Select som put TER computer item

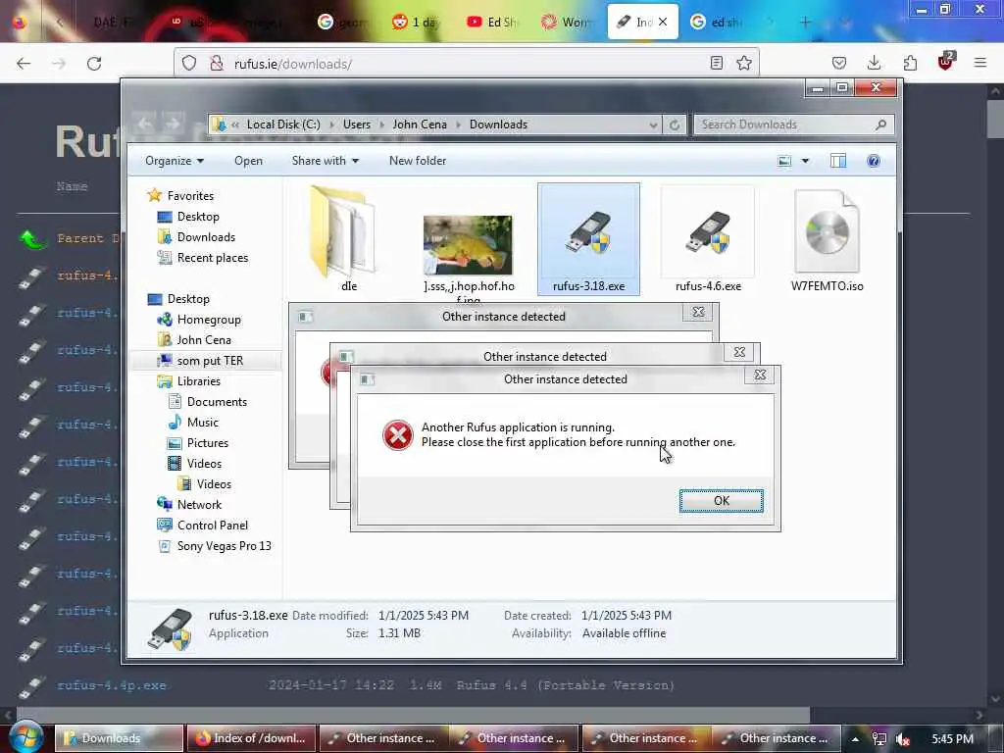[210, 361]
